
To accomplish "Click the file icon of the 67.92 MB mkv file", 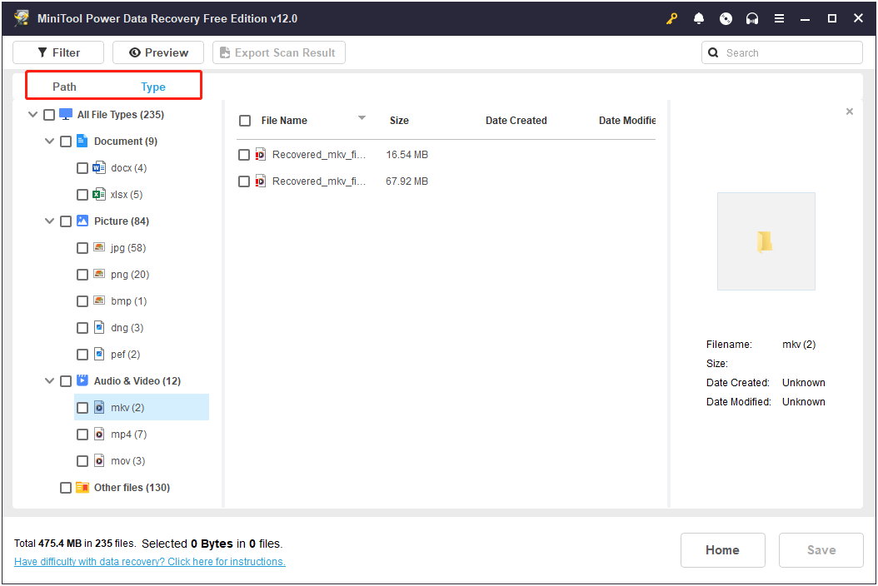I will click(261, 181).
